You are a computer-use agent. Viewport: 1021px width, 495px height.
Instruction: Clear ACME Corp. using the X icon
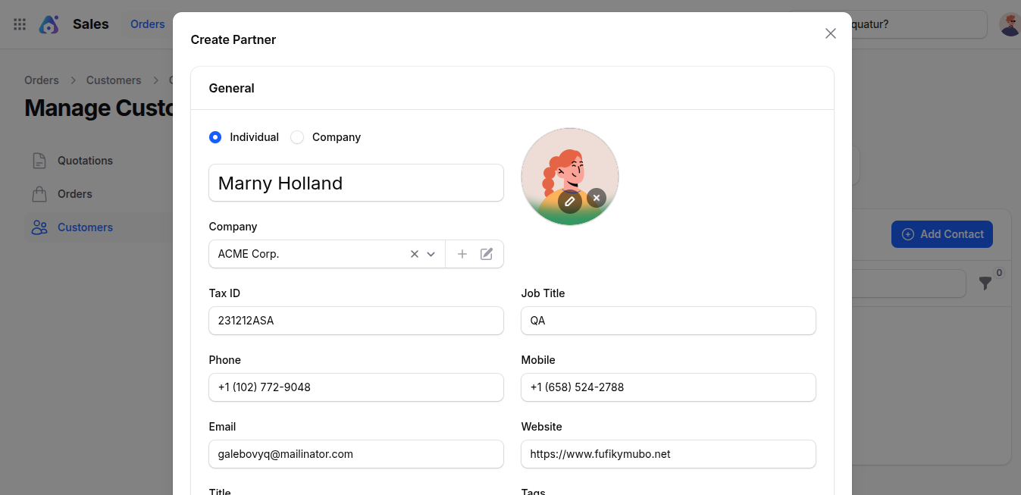coord(414,253)
